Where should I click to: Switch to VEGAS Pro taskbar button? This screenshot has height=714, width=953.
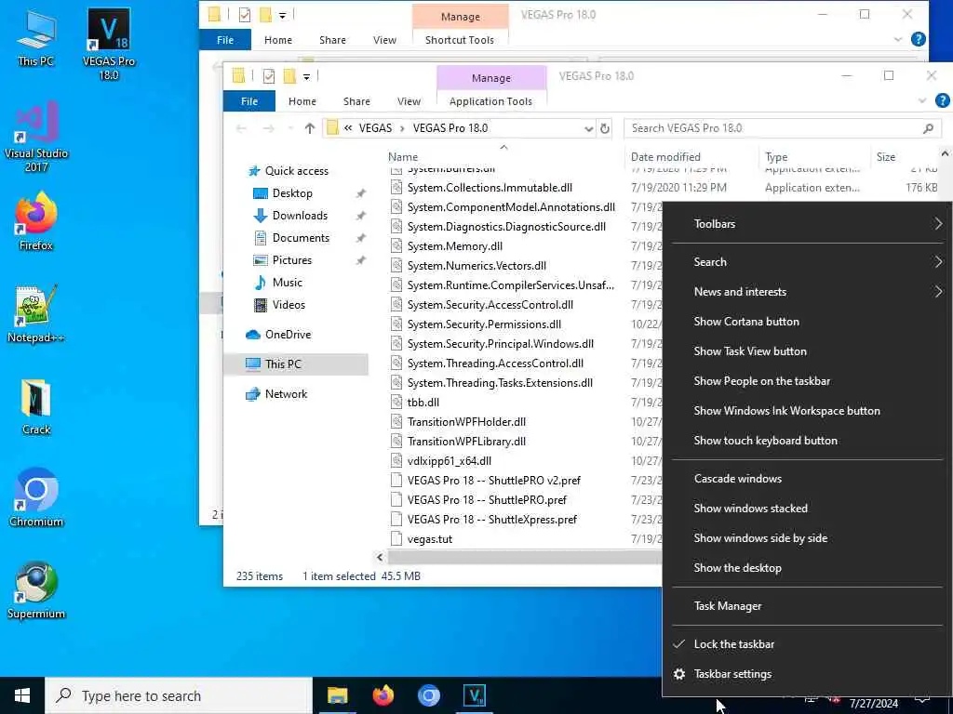(474, 695)
